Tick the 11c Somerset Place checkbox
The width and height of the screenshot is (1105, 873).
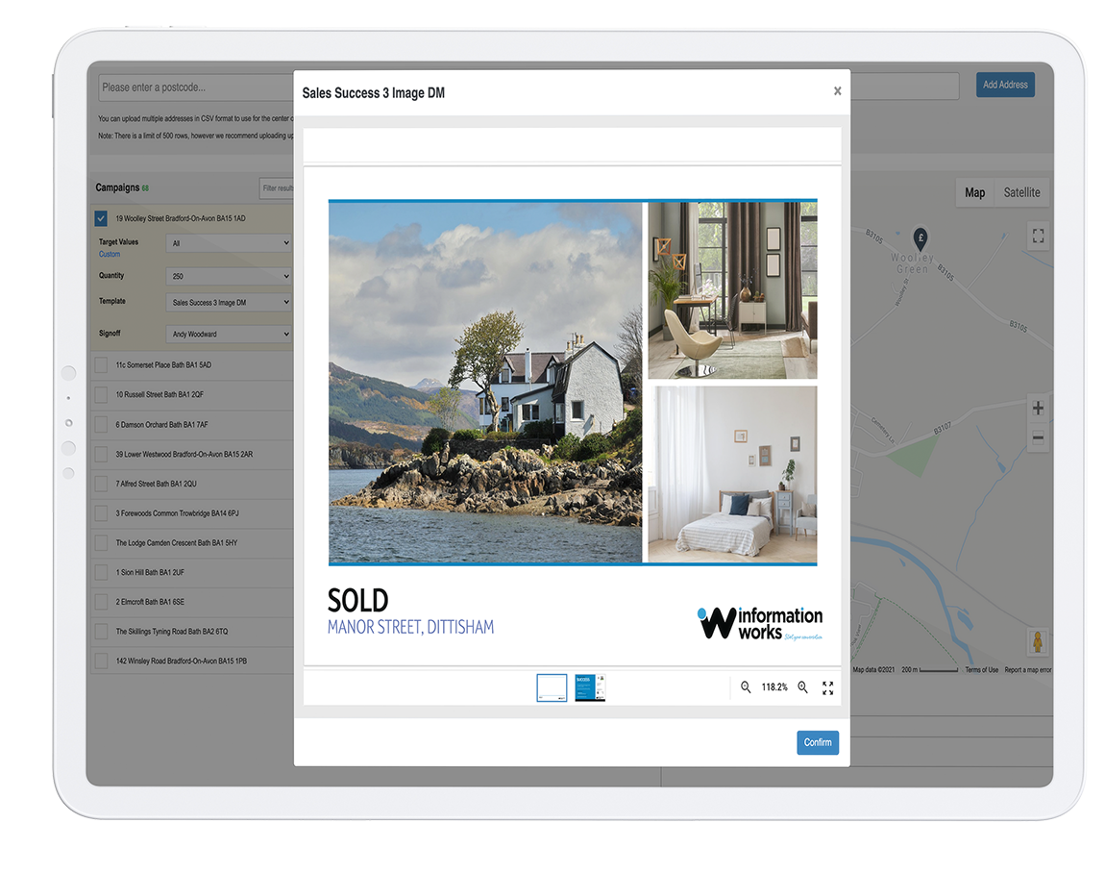101,365
